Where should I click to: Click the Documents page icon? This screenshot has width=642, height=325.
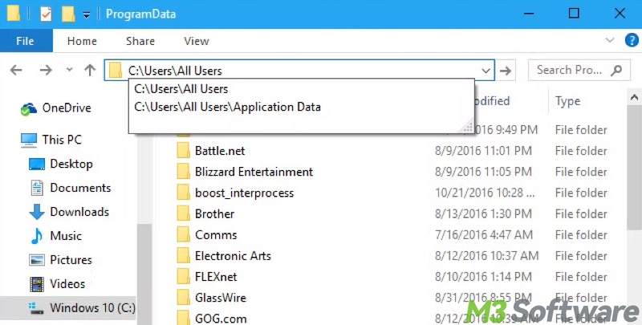[37, 188]
